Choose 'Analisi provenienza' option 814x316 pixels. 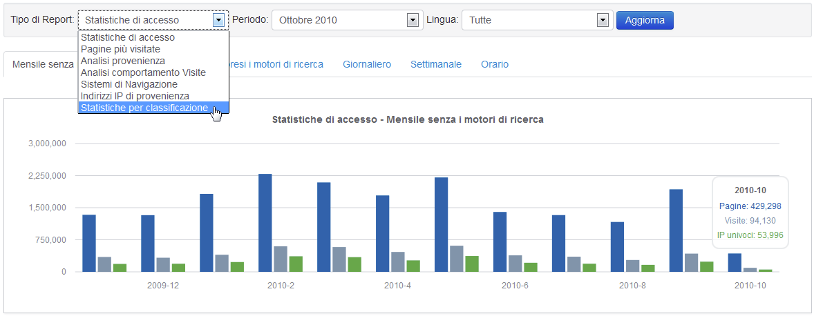tap(153, 61)
